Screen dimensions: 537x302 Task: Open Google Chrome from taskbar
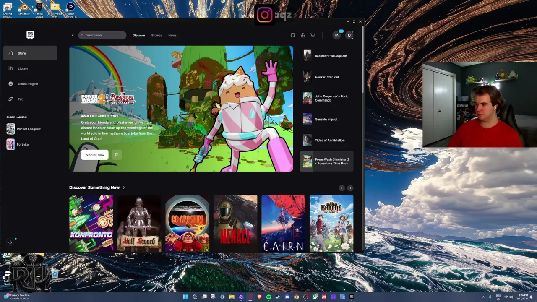pyautogui.click(x=296, y=297)
